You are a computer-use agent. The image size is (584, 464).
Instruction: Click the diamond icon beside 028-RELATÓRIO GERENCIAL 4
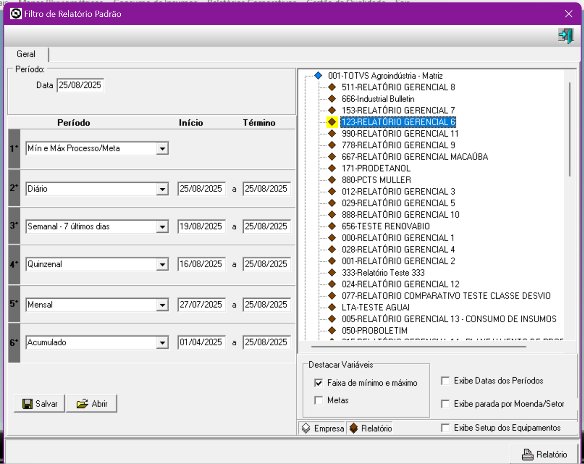point(332,250)
